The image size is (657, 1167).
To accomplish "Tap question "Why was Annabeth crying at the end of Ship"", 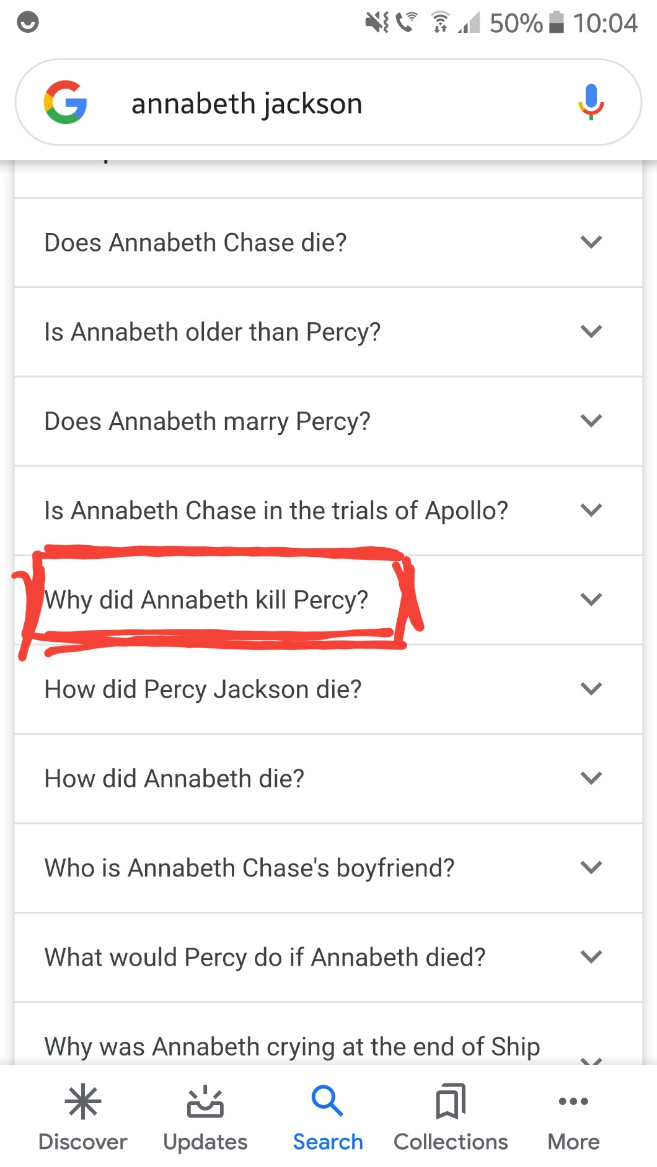I will tap(292, 1046).
